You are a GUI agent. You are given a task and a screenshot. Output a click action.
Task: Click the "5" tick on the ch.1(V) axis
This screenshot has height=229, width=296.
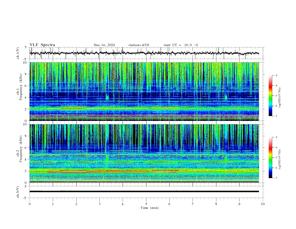26,47
